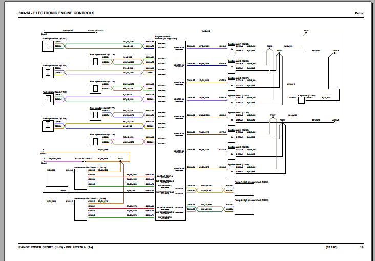Click the 'Engine control module (ECM)' label
Image resolution: width=375 pixels, height=261 pixels.
pos(166,38)
